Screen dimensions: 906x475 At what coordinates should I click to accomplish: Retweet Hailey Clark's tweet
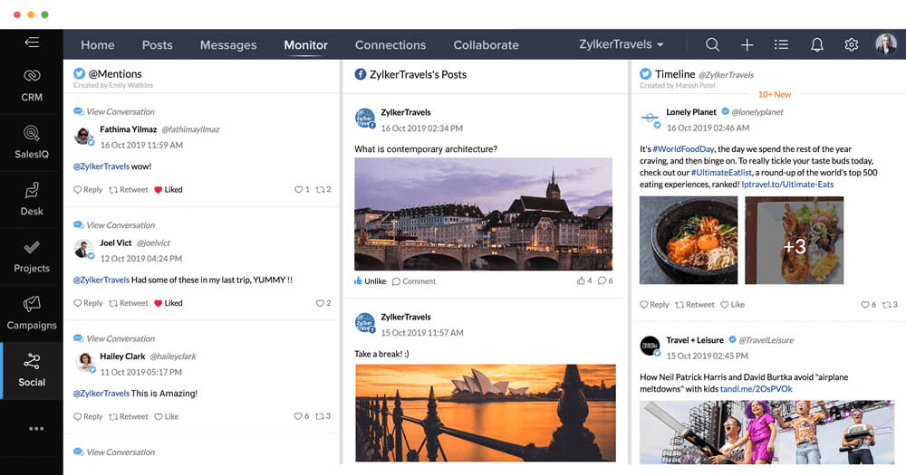coord(129,416)
